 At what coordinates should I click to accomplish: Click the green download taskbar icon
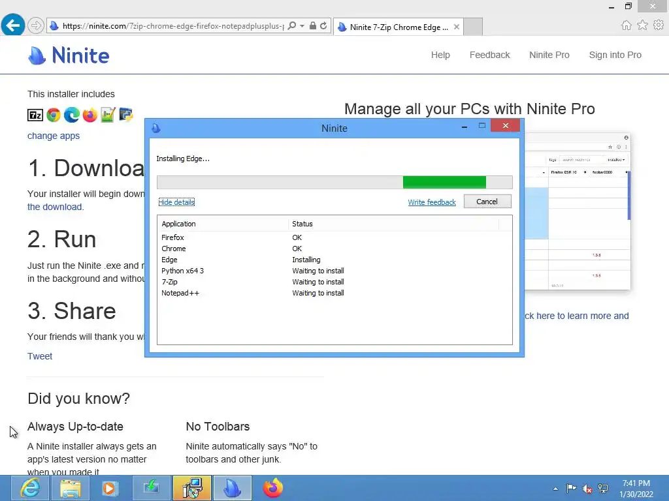(152, 488)
